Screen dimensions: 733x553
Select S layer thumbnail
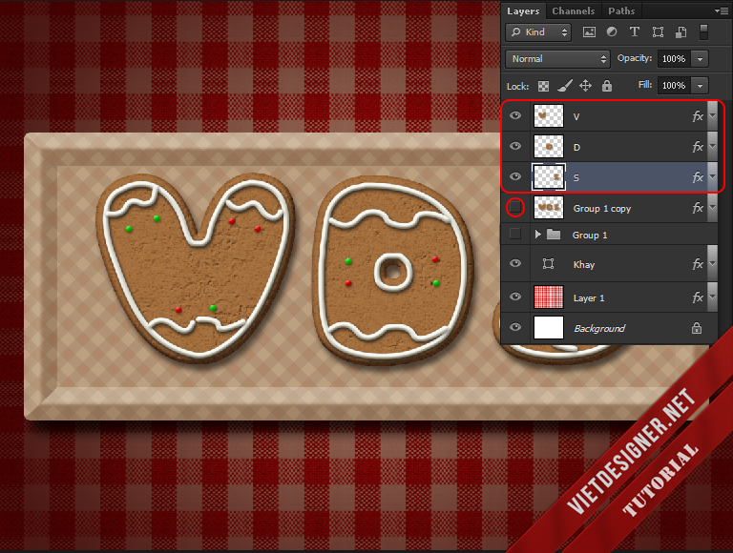point(549,177)
